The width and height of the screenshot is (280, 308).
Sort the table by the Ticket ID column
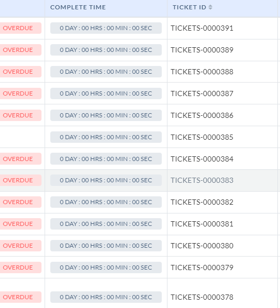point(210,7)
